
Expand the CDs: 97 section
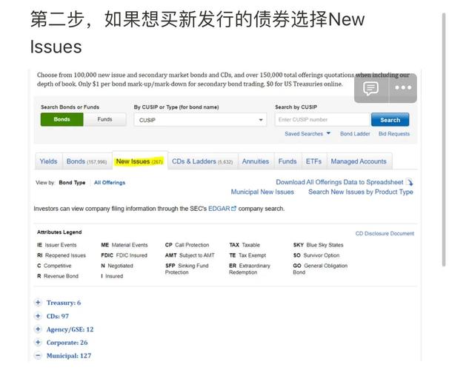[38, 316]
